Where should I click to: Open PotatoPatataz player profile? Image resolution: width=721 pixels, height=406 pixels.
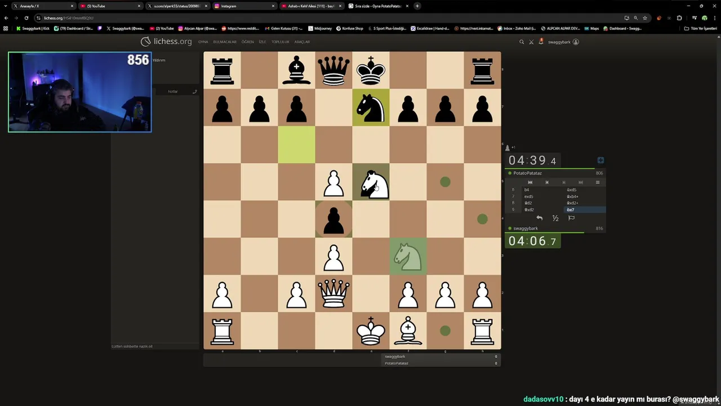[x=527, y=173]
